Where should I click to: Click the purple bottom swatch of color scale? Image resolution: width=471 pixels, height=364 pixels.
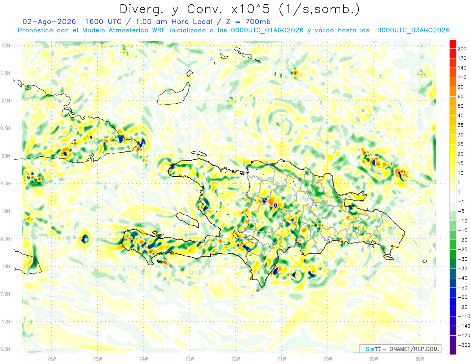[x=453, y=350]
